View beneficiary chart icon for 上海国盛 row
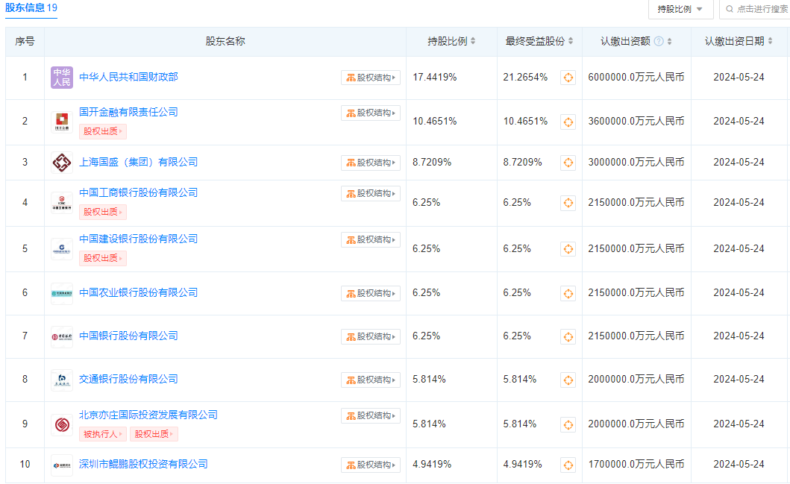790x484 pixels. pyautogui.click(x=568, y=163)
